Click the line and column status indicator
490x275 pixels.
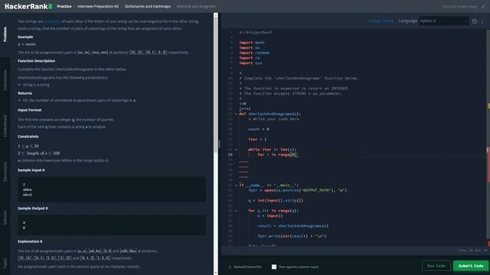coord(473,250)
